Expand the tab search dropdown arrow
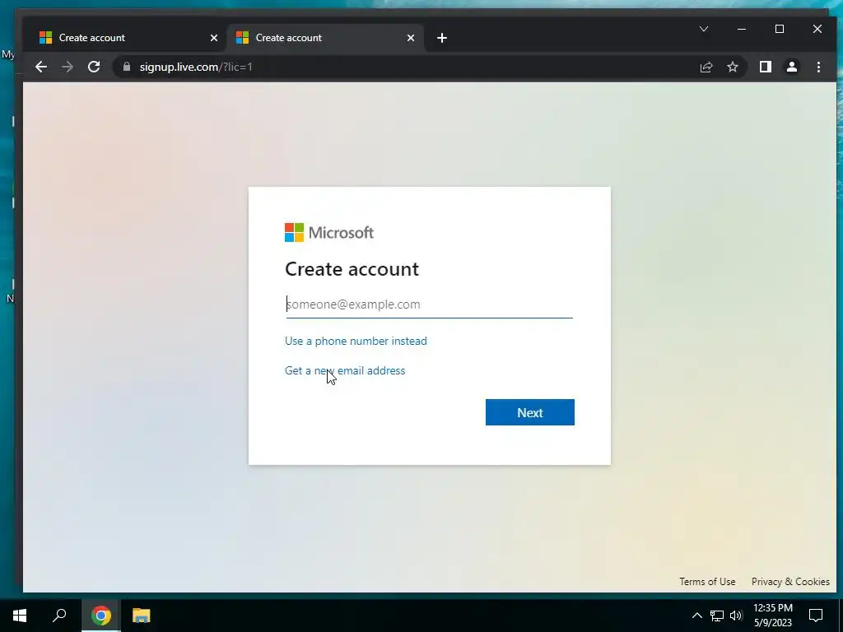The width and height of the screenshot is (843, 632). click(x=703, y=29)
